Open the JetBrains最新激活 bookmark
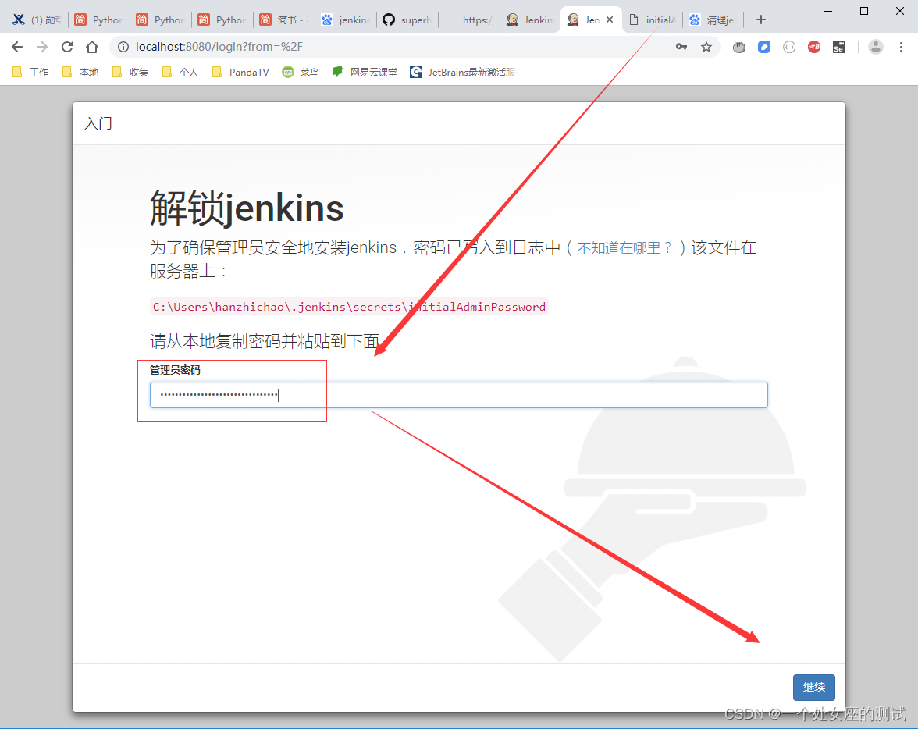 (x=462, y=72)
